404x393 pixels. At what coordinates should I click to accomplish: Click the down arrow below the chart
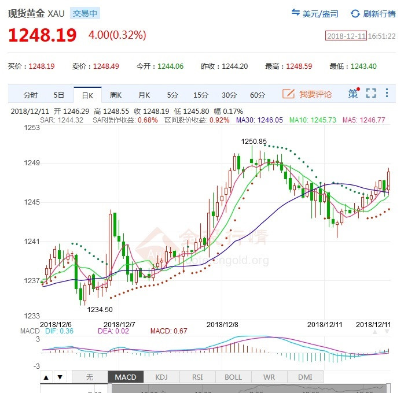point(60,377)
